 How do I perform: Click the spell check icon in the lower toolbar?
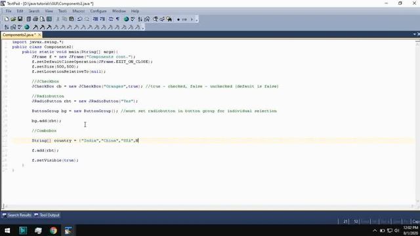pos(20,27)
